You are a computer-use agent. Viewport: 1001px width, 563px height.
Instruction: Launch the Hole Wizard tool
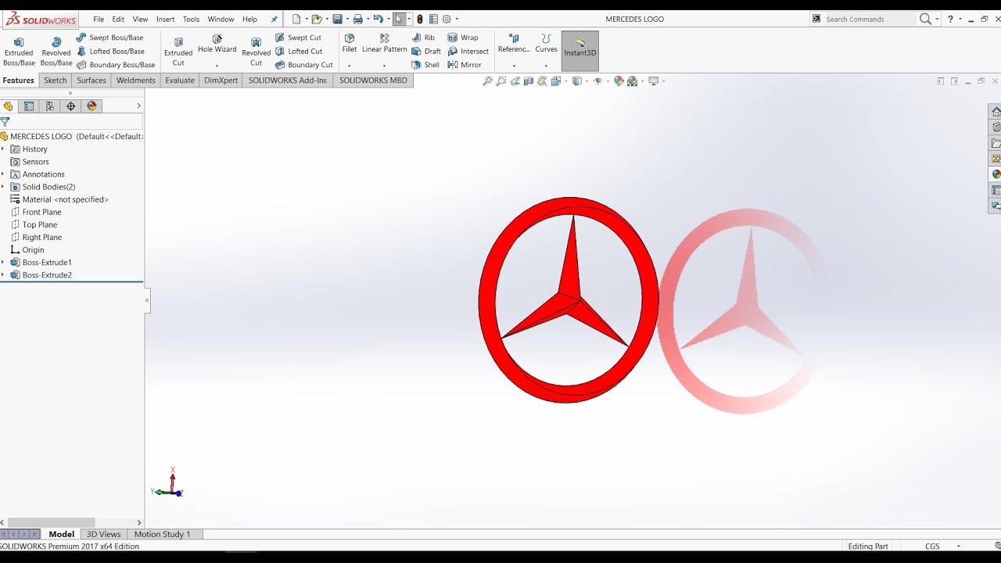(217, 44)
